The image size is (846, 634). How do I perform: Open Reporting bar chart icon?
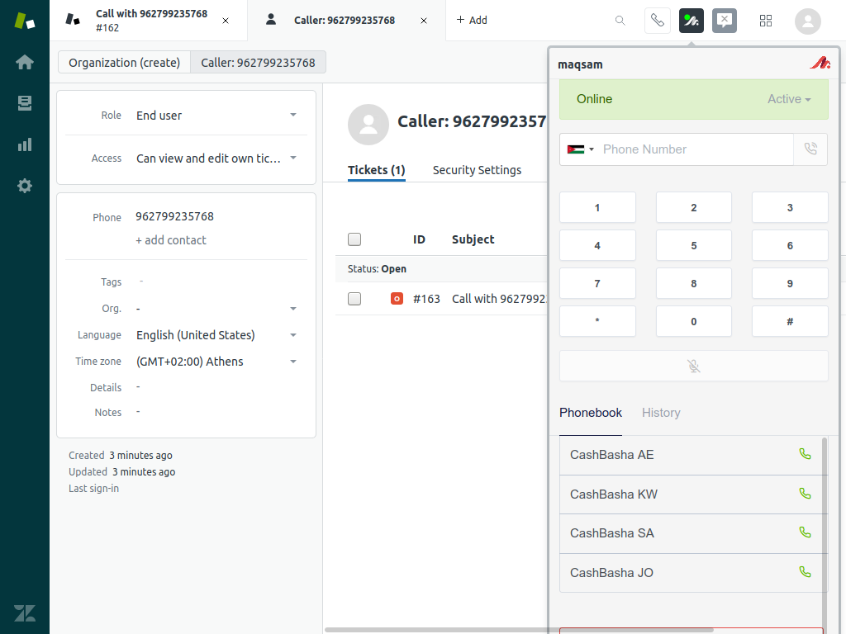(x=25, y=144)
